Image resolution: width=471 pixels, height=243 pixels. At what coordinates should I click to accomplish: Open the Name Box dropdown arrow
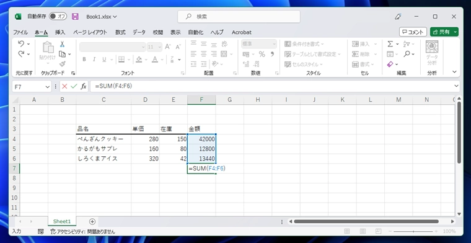47,87
